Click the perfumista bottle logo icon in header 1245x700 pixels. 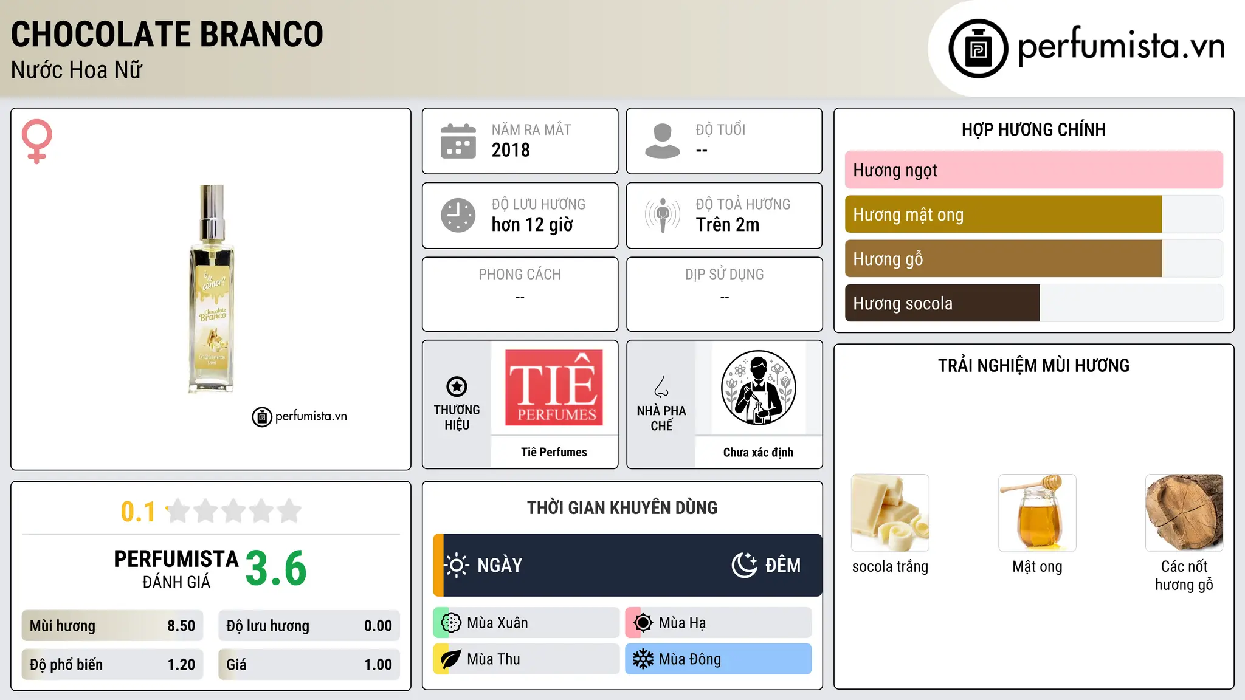point(978,49)
